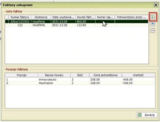Remove invoice using the red minus icon

(153, 31)
